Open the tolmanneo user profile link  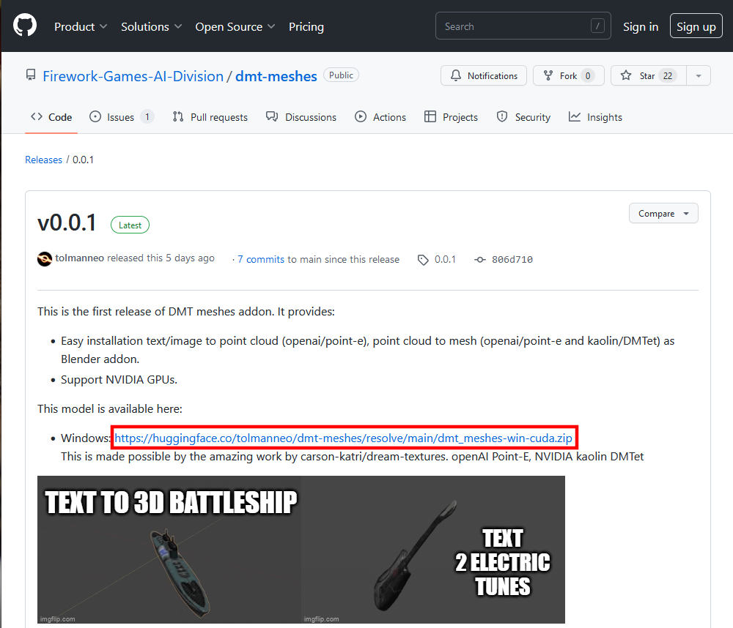(79, 258)
